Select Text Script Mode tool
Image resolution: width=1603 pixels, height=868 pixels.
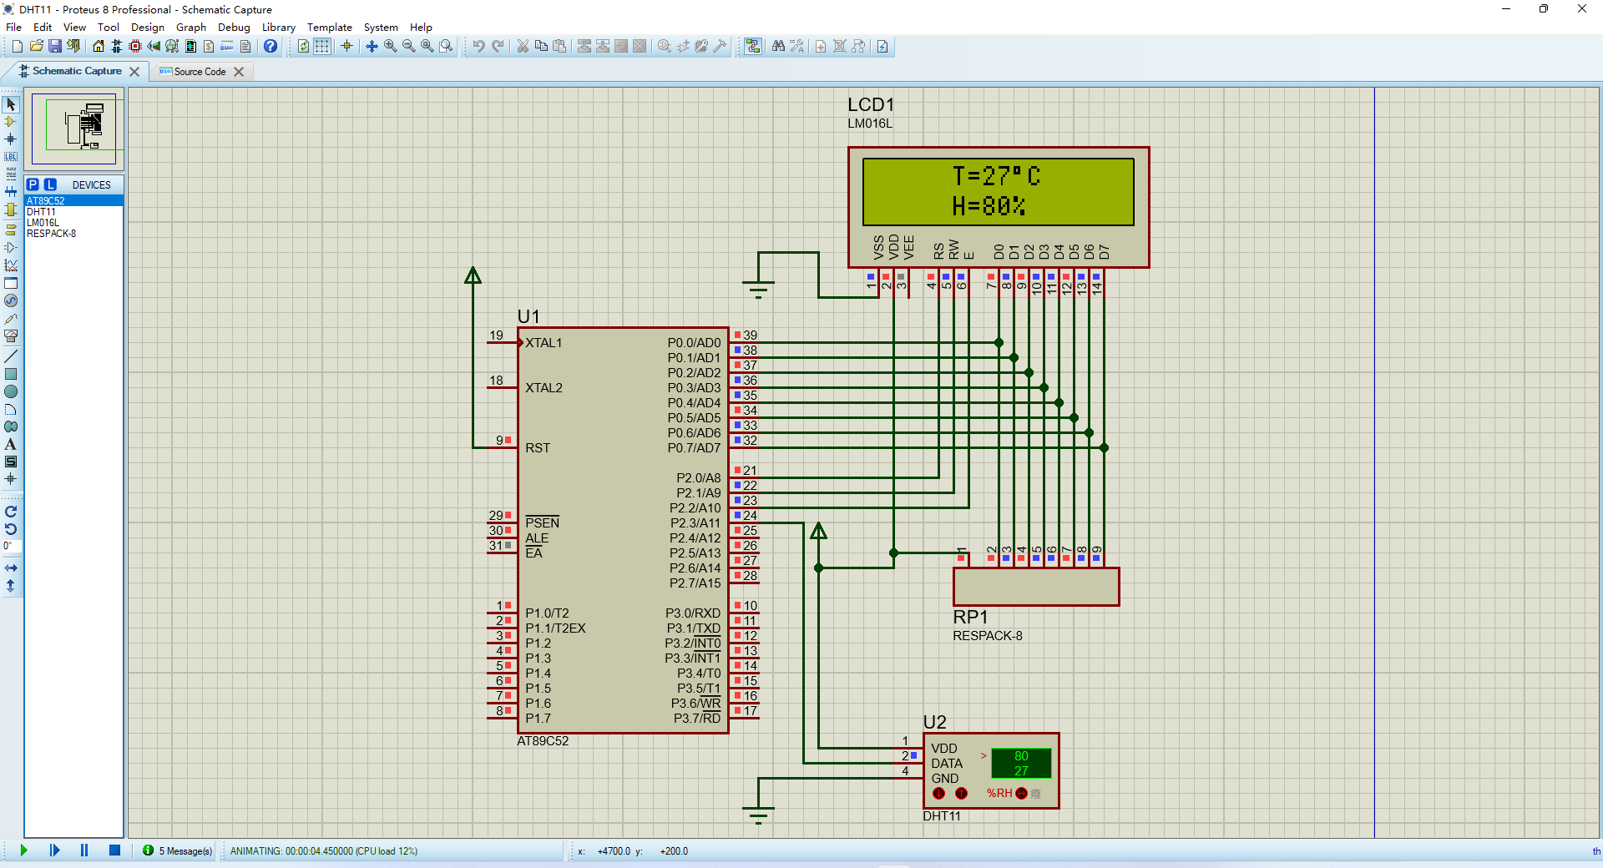[x=11, y=174]
